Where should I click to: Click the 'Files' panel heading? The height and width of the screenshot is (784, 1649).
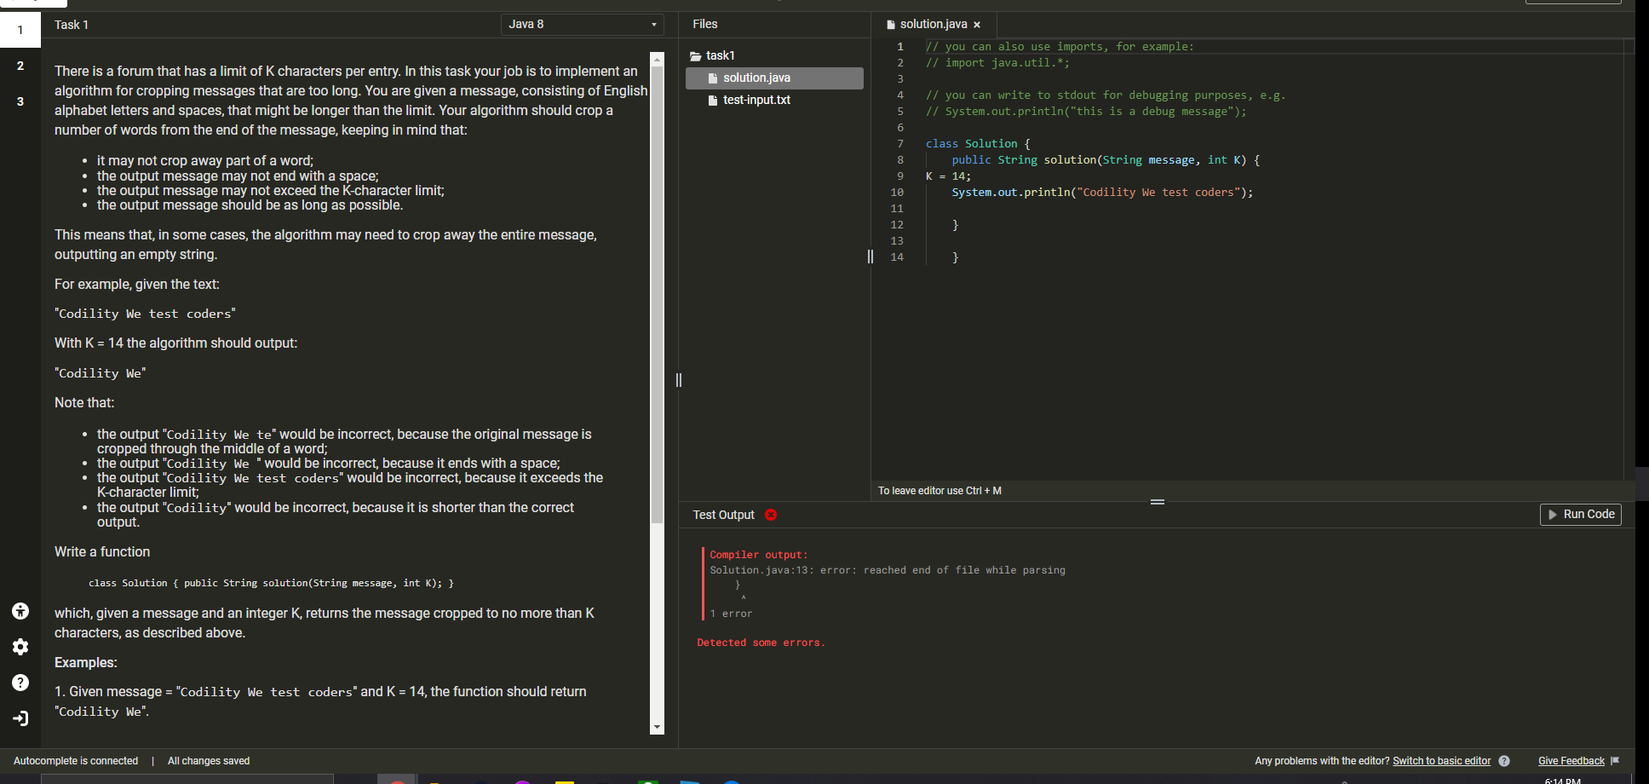pyautogui.click(x=705, y=25)
